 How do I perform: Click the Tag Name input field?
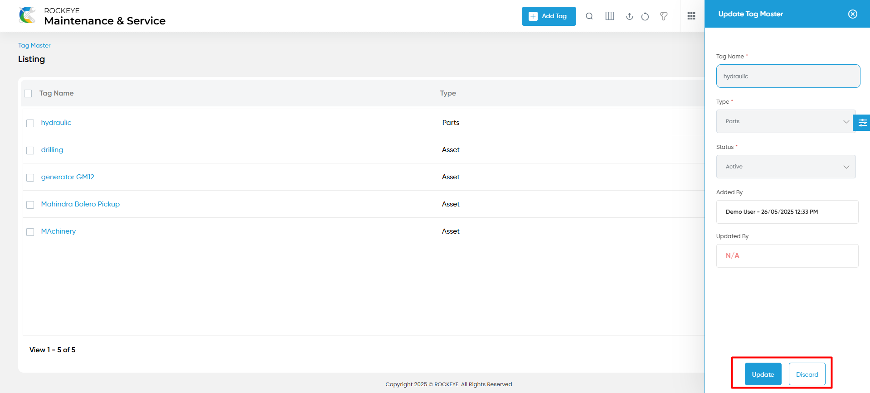(x=788, y=76)
